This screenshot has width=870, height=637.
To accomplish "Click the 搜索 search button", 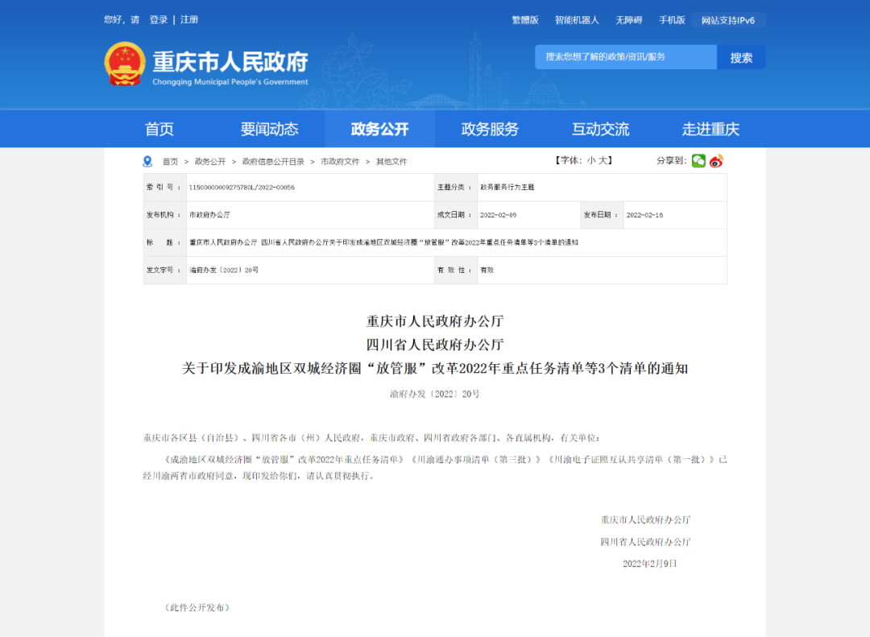I will pyautogui.click(x=741, y=58).
